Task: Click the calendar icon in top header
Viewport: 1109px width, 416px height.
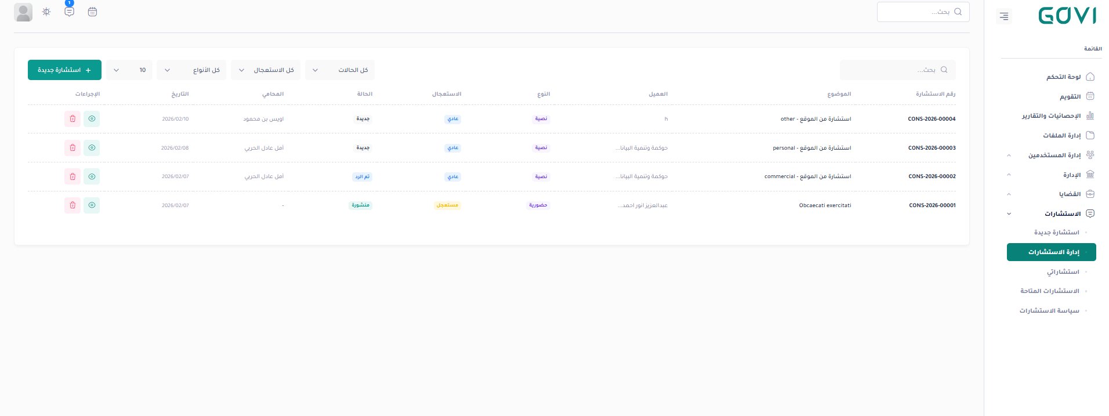Action: pyautogui.click(x=92, y=12)
